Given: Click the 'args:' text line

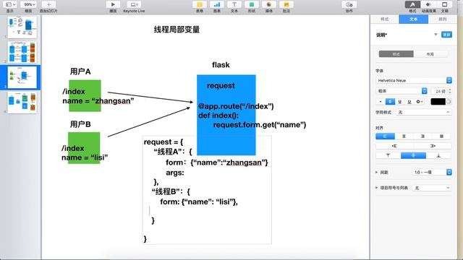Looking at the screenshot, I should point(175,173).
